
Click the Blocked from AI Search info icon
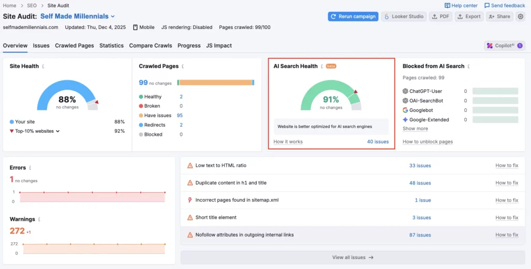click(x=468, y=66)
